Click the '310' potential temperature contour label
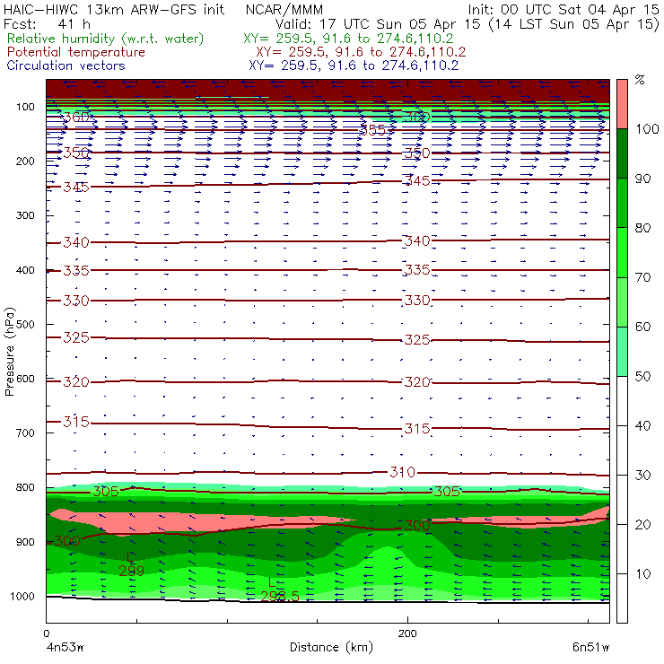Image resolution: width=664 pixels, height=664 pixels. (x=402, y=472)
